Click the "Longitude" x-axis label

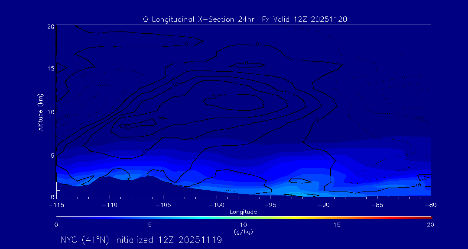(243, 212)
